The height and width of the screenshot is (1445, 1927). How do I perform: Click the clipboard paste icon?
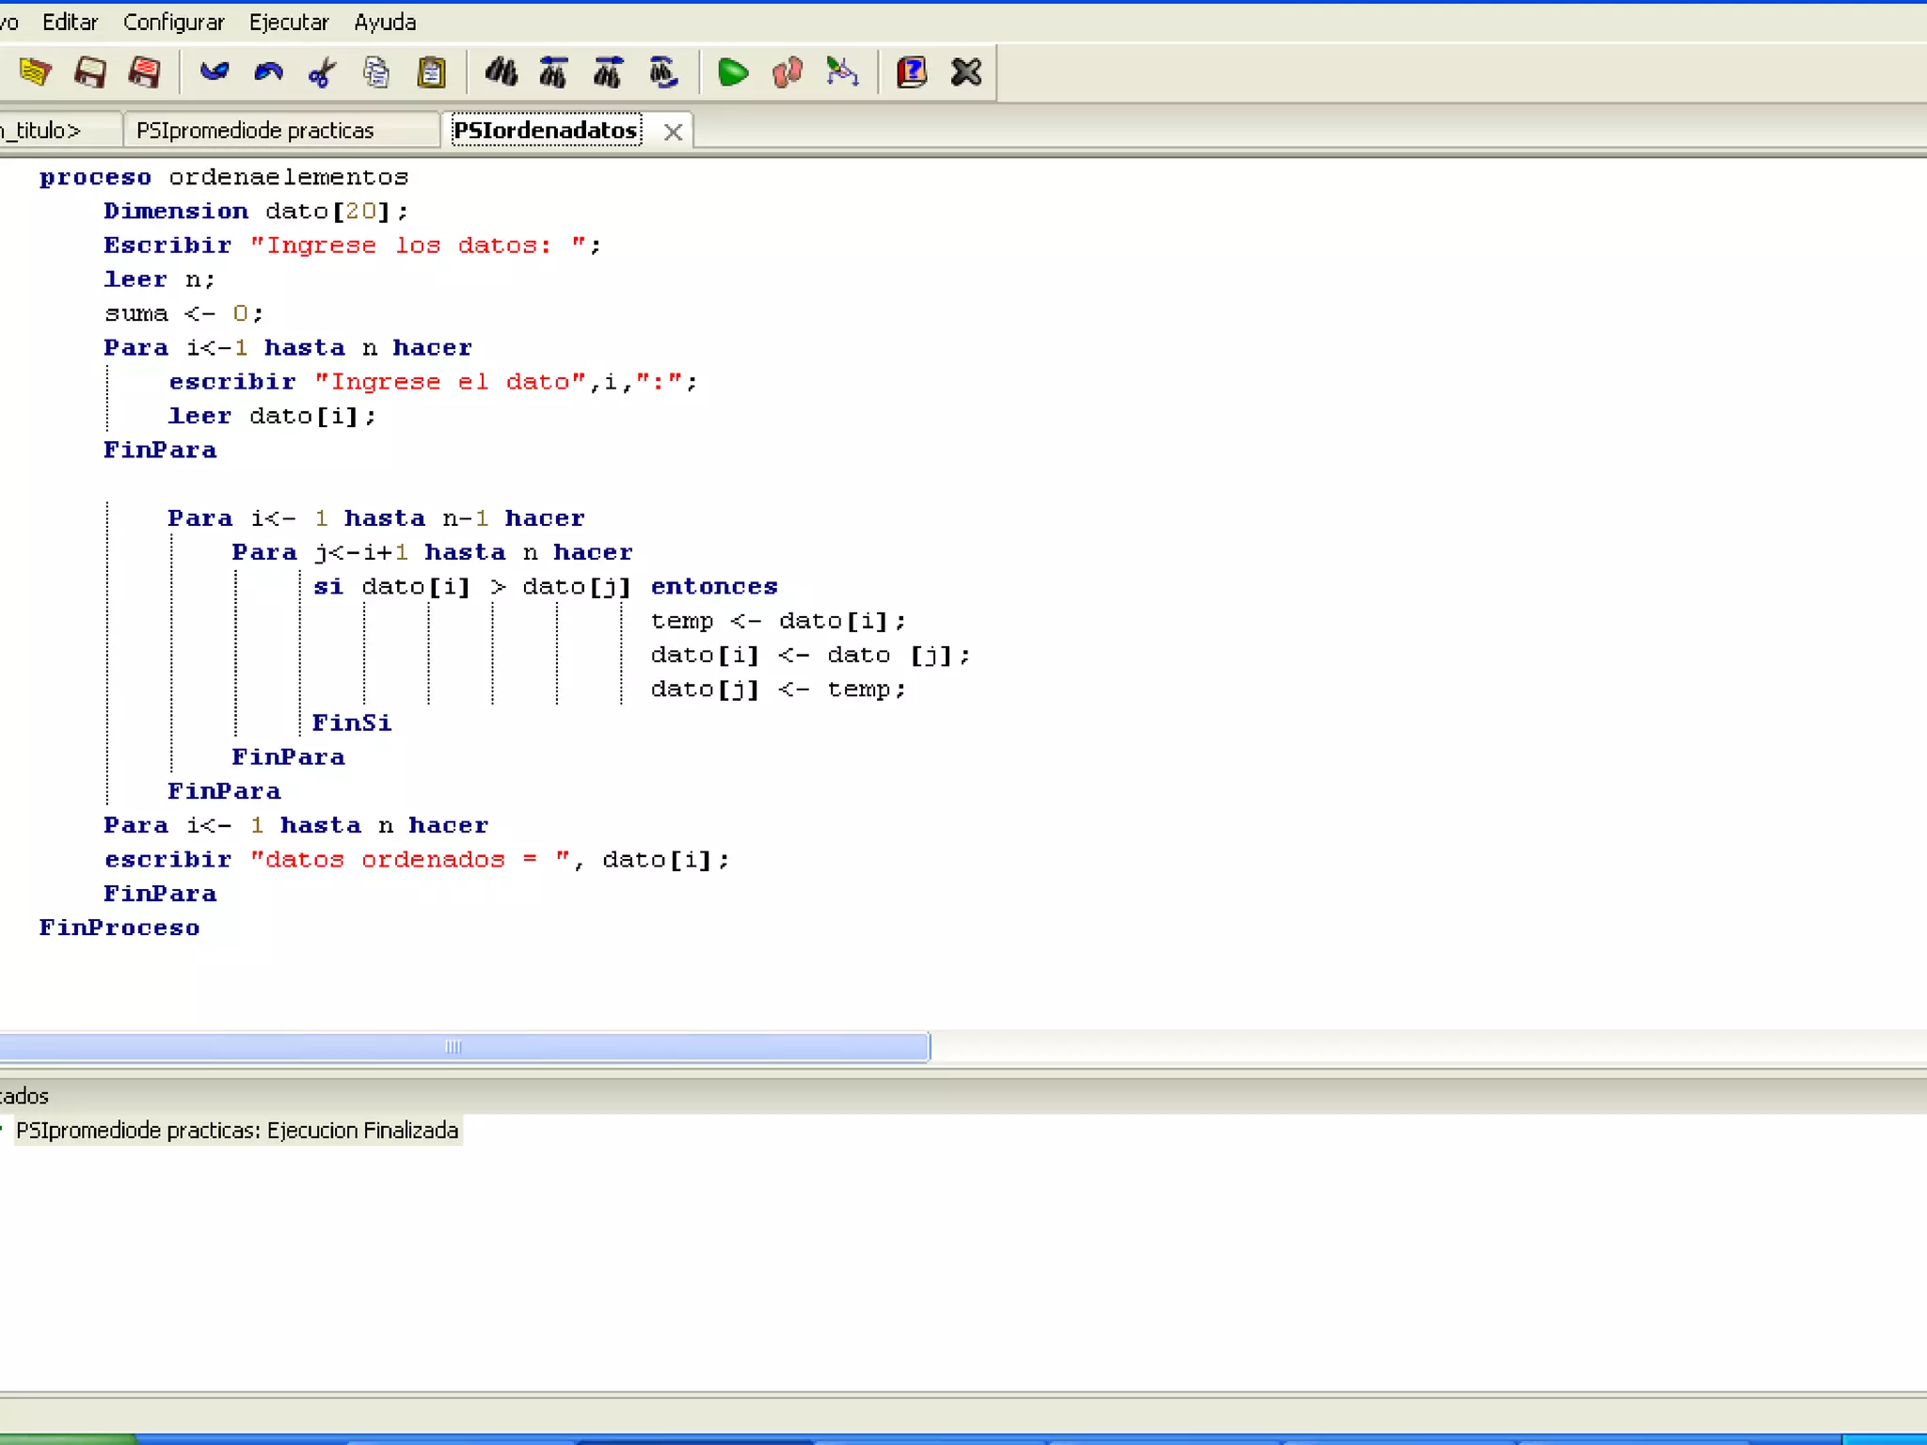coord(431,72)
